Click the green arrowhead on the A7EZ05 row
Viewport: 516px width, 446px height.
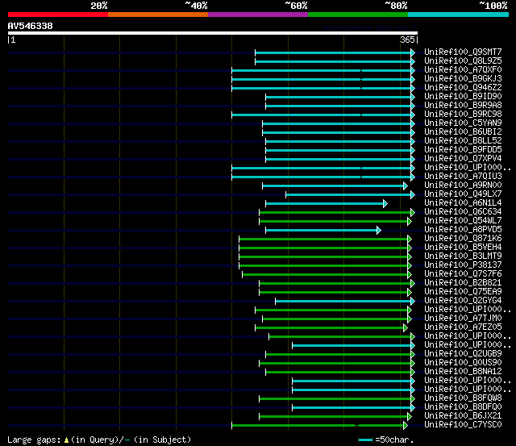(406, 328)
